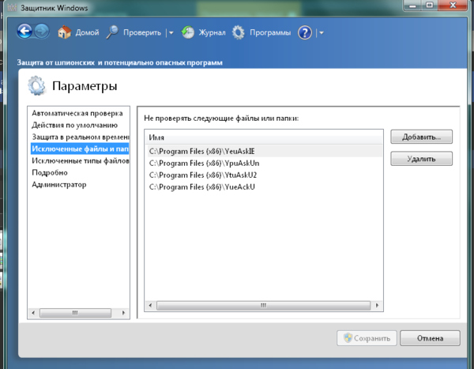Expand the Проверить dropdown arrow
Image resolution: width=474 pixels, height=369 pixels.
171,32
